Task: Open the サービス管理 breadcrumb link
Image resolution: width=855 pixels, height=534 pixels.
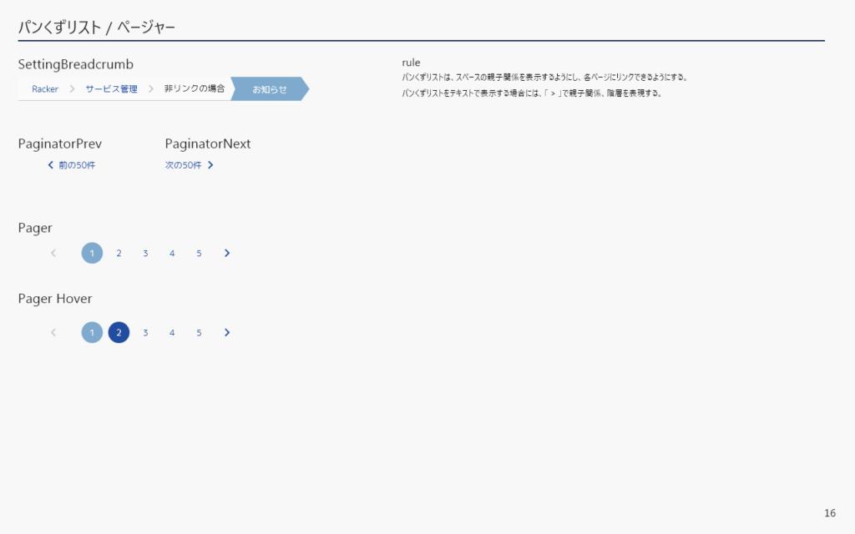Action: pyautogui.click(x=111, y=89)
